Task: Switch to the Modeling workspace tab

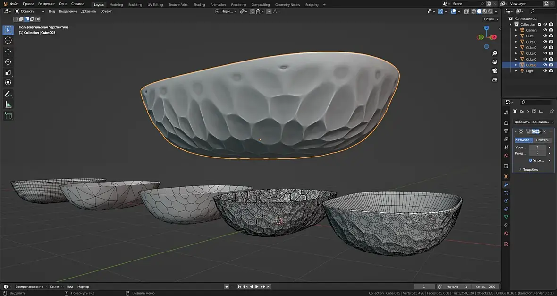Action: coord(116,5)
